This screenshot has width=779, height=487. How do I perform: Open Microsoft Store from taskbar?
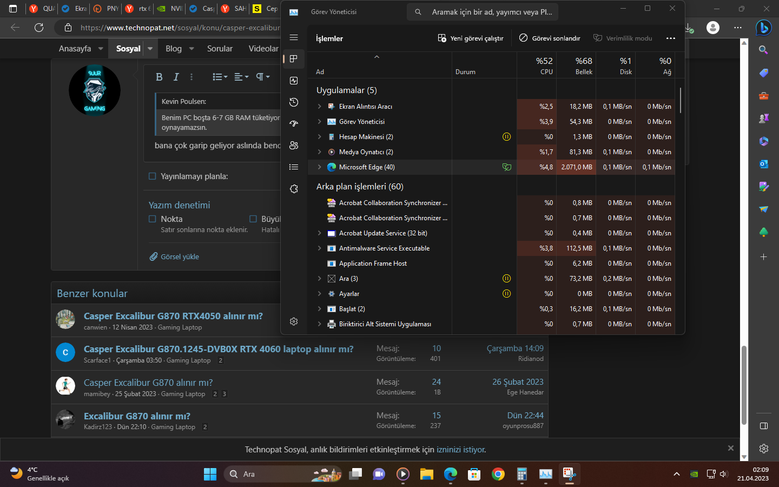[474, 475]
